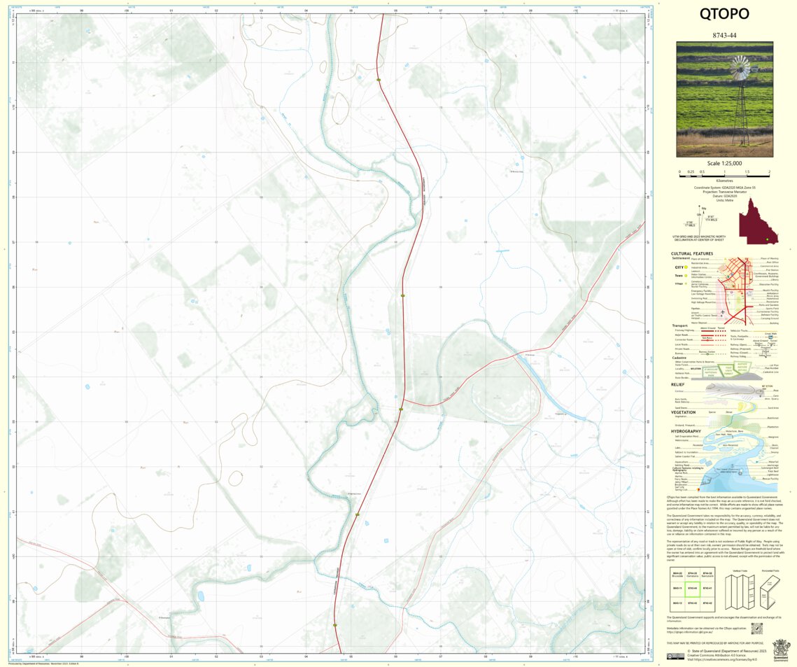Click the Horizontal Folds diagram
This screenshot has height=667, width=797.
768,593
